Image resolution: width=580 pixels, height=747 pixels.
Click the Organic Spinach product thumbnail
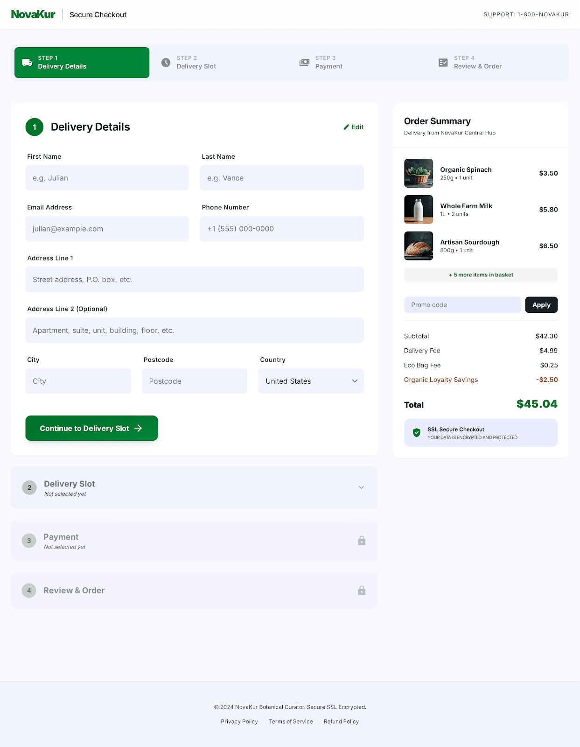[418, 173]
